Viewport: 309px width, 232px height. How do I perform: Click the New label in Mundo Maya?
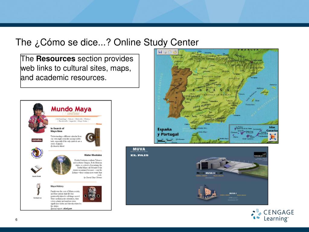pyautogui.click(x=99, y=124)
